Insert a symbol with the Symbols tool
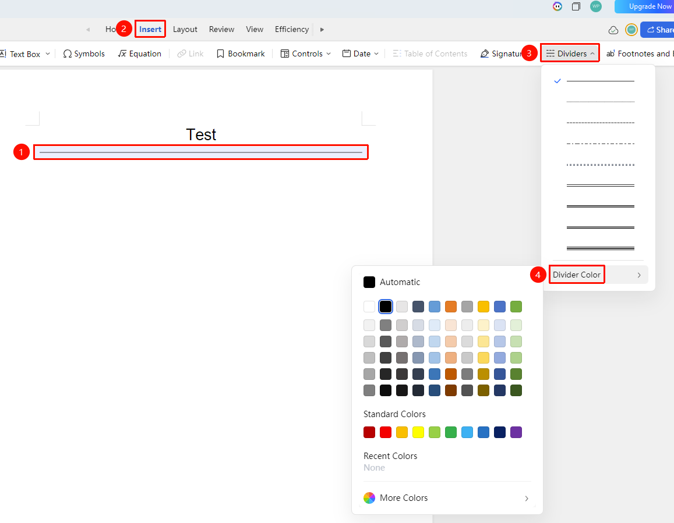Screen dimensions: 674x523 click(x=84, y=54)
